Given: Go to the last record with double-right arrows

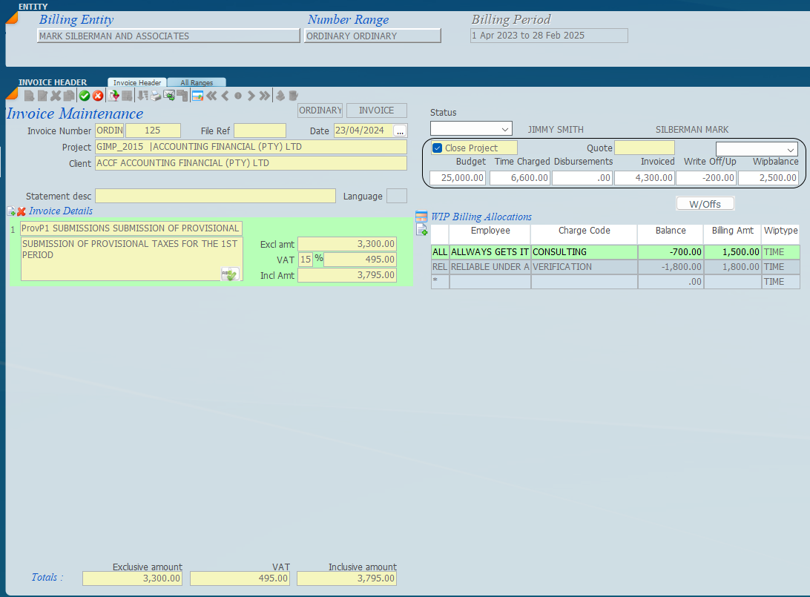Looking at the screenshot, I should (x=264, y=96).
